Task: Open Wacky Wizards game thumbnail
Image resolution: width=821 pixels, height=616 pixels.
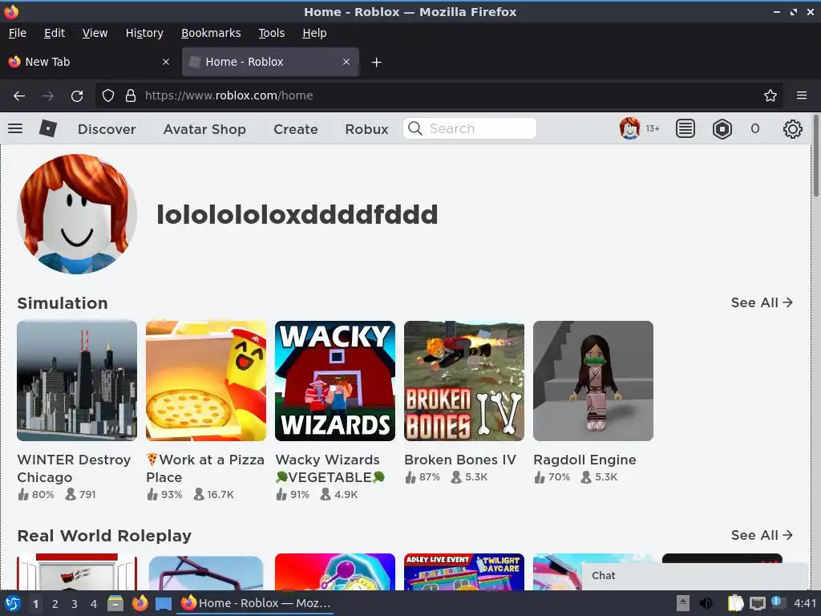Action: point(335,381)
